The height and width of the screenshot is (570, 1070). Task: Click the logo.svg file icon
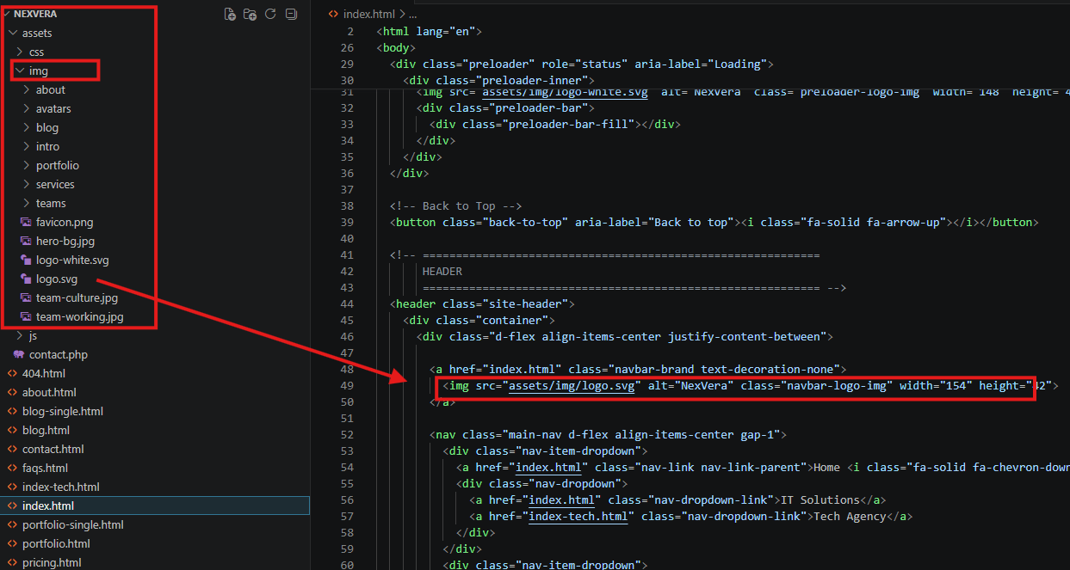coord(26,279)
